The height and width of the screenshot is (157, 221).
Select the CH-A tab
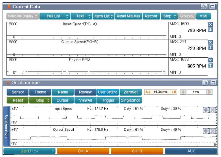click(x=83, y=151)
